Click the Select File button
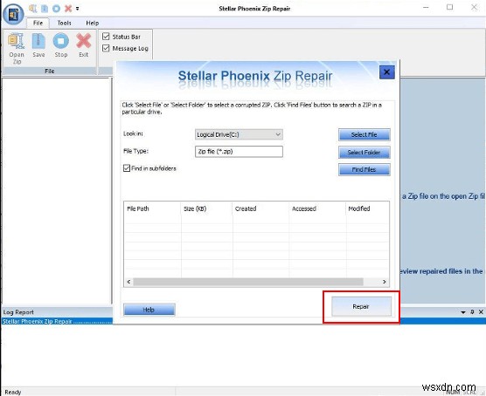 tap(364, 134)
